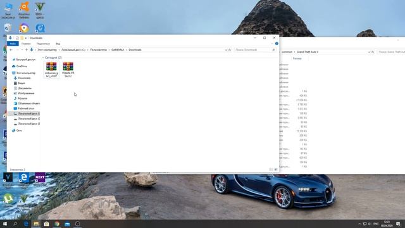Click Grand Theft Auto V breadcrumb in back window
Screen dimensions: 405x228
point(308,52)
